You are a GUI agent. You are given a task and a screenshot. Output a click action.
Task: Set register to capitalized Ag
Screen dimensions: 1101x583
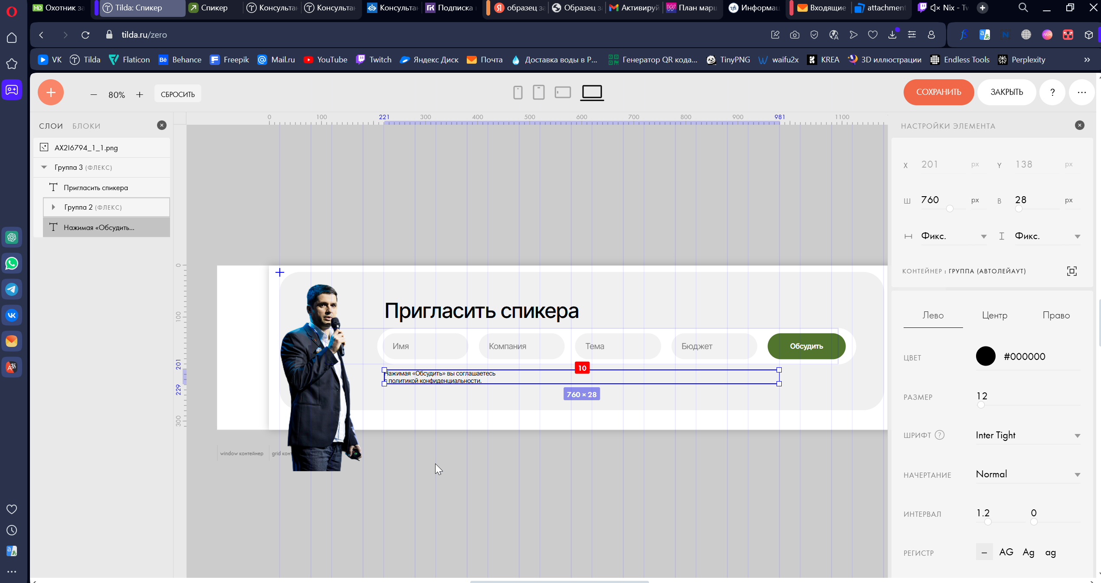pos(1029,552)
